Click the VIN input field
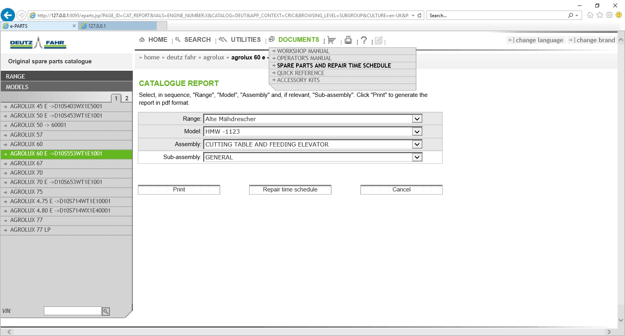The width and height of the screenshot is (625, 336). pos(73,311)
